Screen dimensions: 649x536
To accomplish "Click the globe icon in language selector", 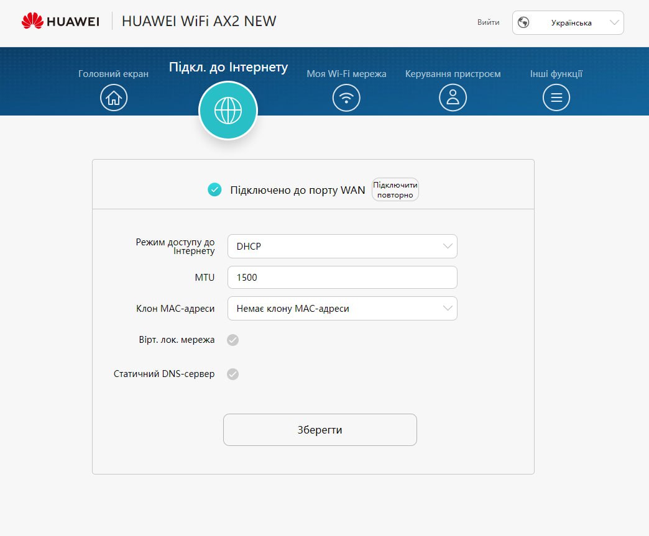I will click(523, 23).
